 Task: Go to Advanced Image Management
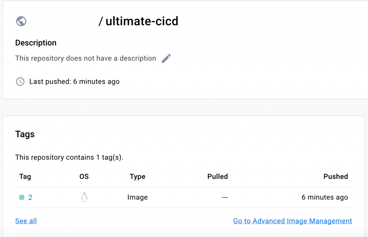point(293,221)
